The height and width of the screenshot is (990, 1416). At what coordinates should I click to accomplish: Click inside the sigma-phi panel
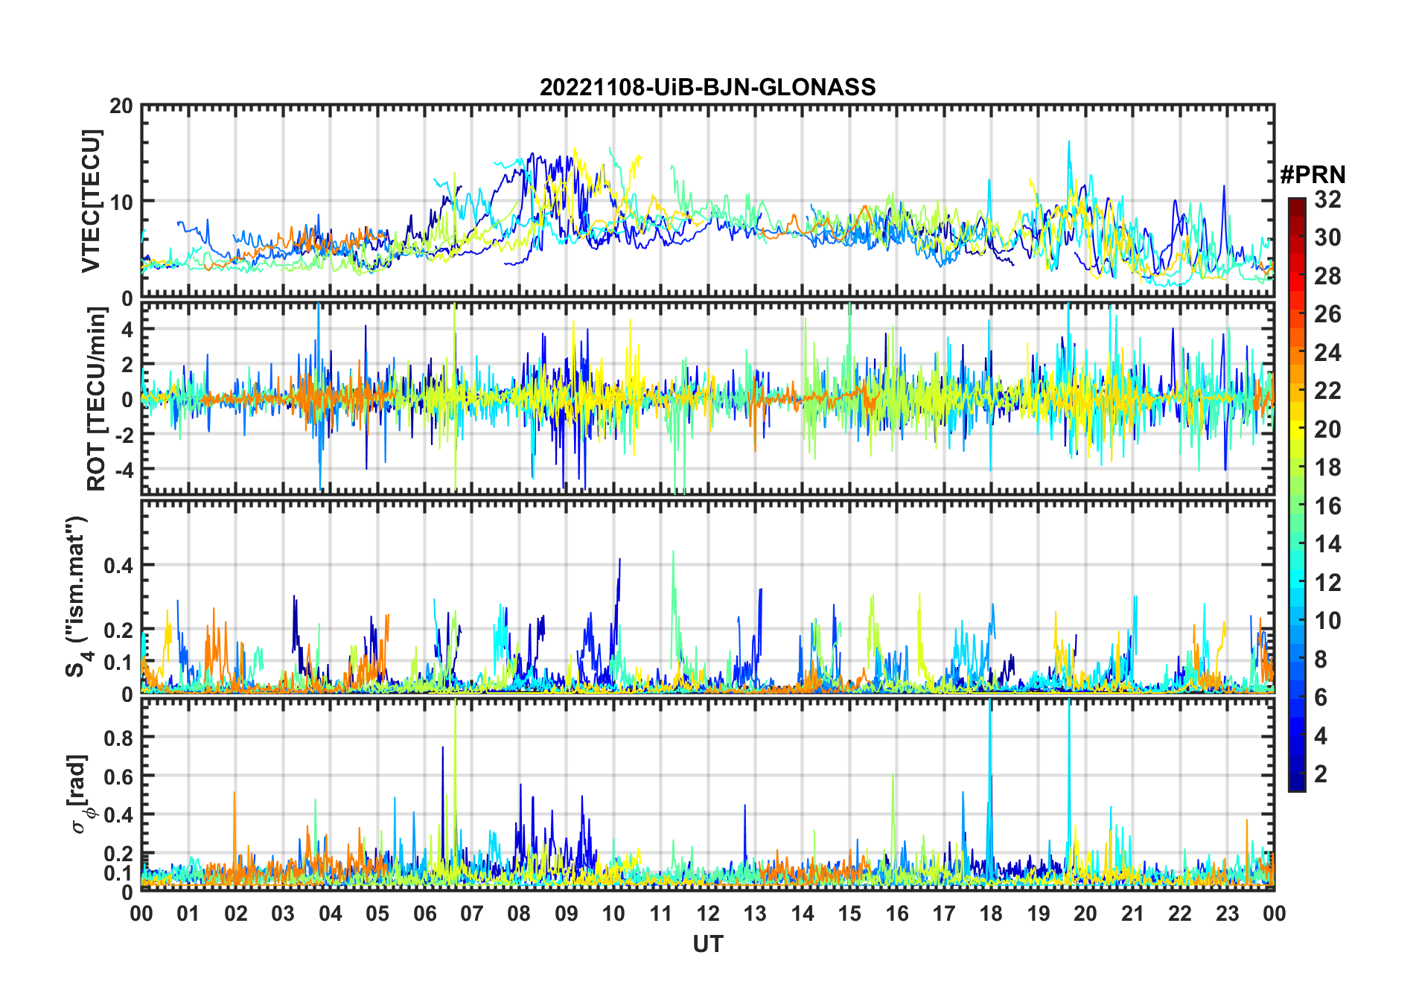(707, 794)
